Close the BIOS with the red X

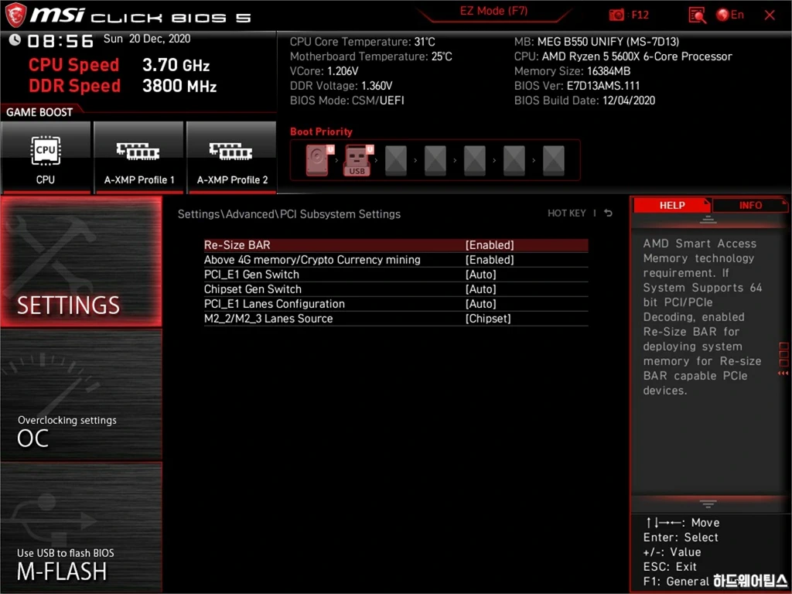[770, 15]
